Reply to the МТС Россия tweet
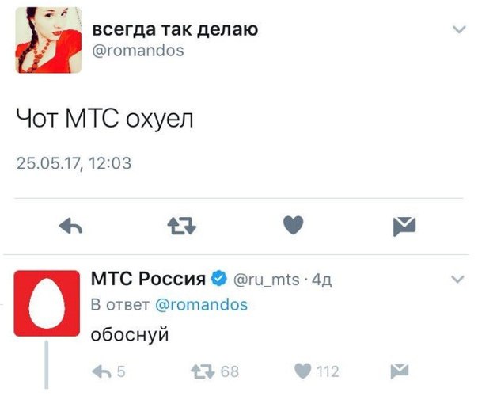 pyautogui.click(x=101, y=371)
